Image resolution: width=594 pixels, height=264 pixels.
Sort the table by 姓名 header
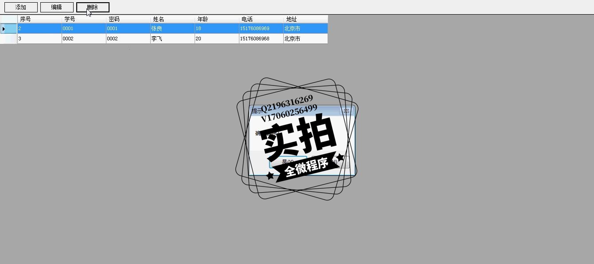click(x=172, y=19)
